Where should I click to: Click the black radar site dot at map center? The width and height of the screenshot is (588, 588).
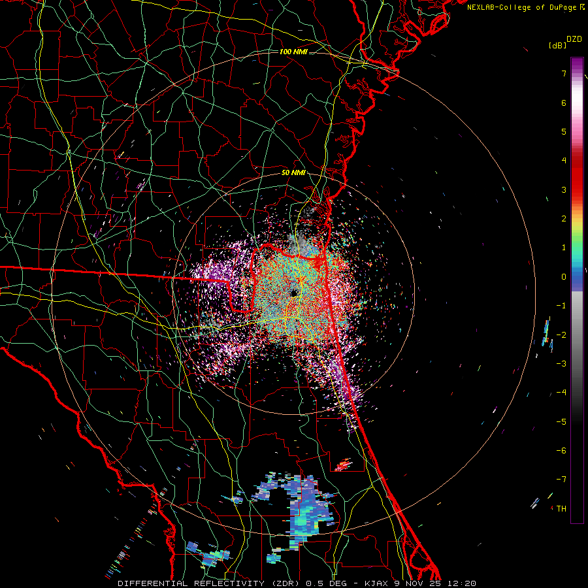pos(293,293)
